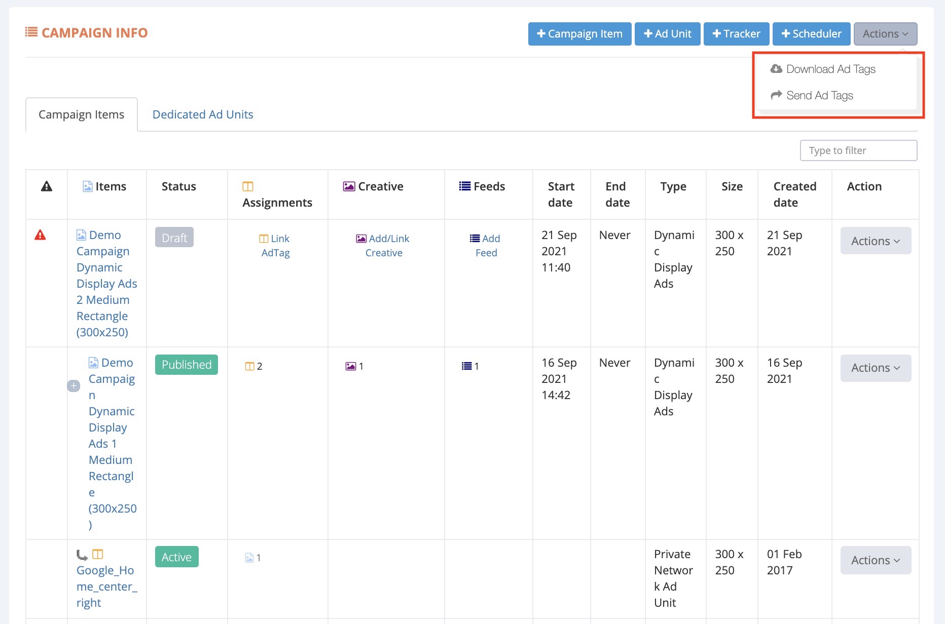
Task: Open Actions dropdown for the Published item
Action: click(876, 368)
